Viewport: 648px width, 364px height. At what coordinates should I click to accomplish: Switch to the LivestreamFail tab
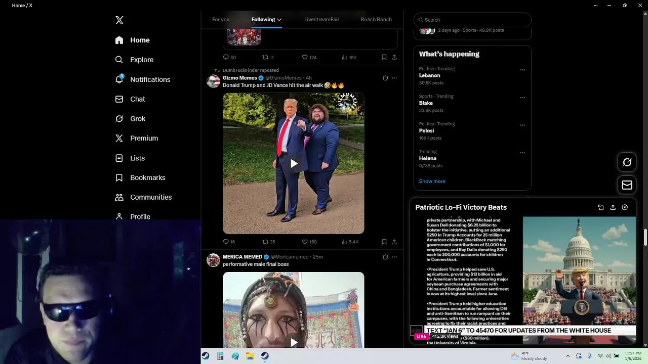pos(321,19)
